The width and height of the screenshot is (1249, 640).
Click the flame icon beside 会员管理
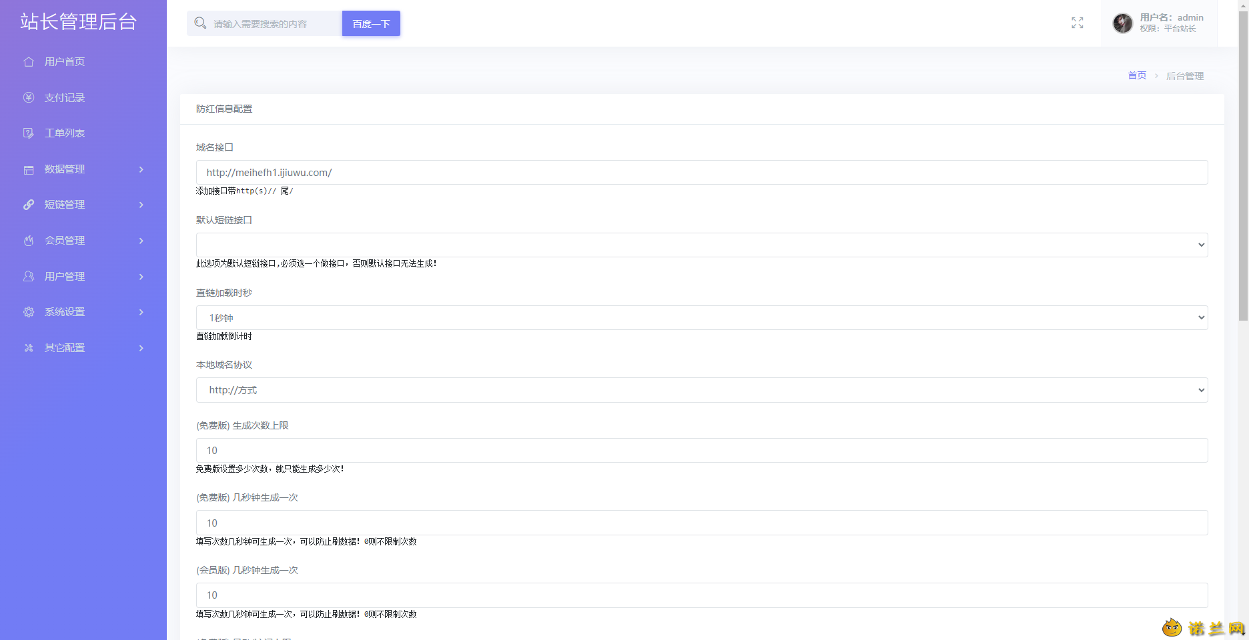tap(29, 241)
